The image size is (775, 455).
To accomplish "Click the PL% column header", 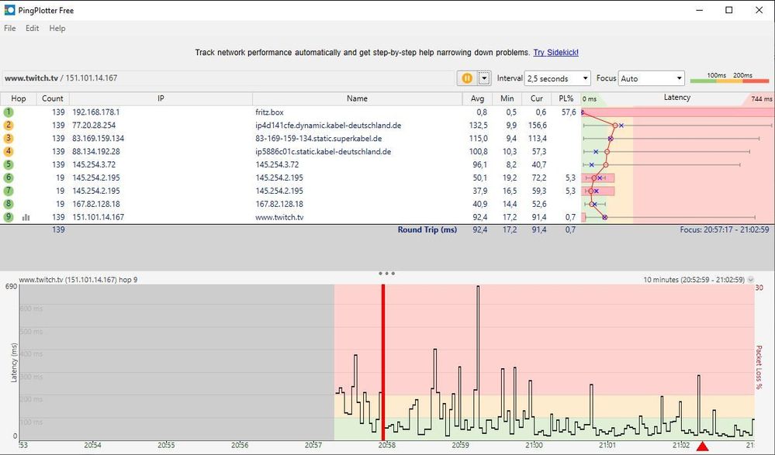I will [x=566, y=98].
